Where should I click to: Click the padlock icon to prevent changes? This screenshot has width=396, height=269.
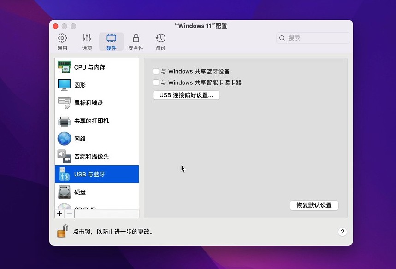pyautogui.click(x=63, y=231)
